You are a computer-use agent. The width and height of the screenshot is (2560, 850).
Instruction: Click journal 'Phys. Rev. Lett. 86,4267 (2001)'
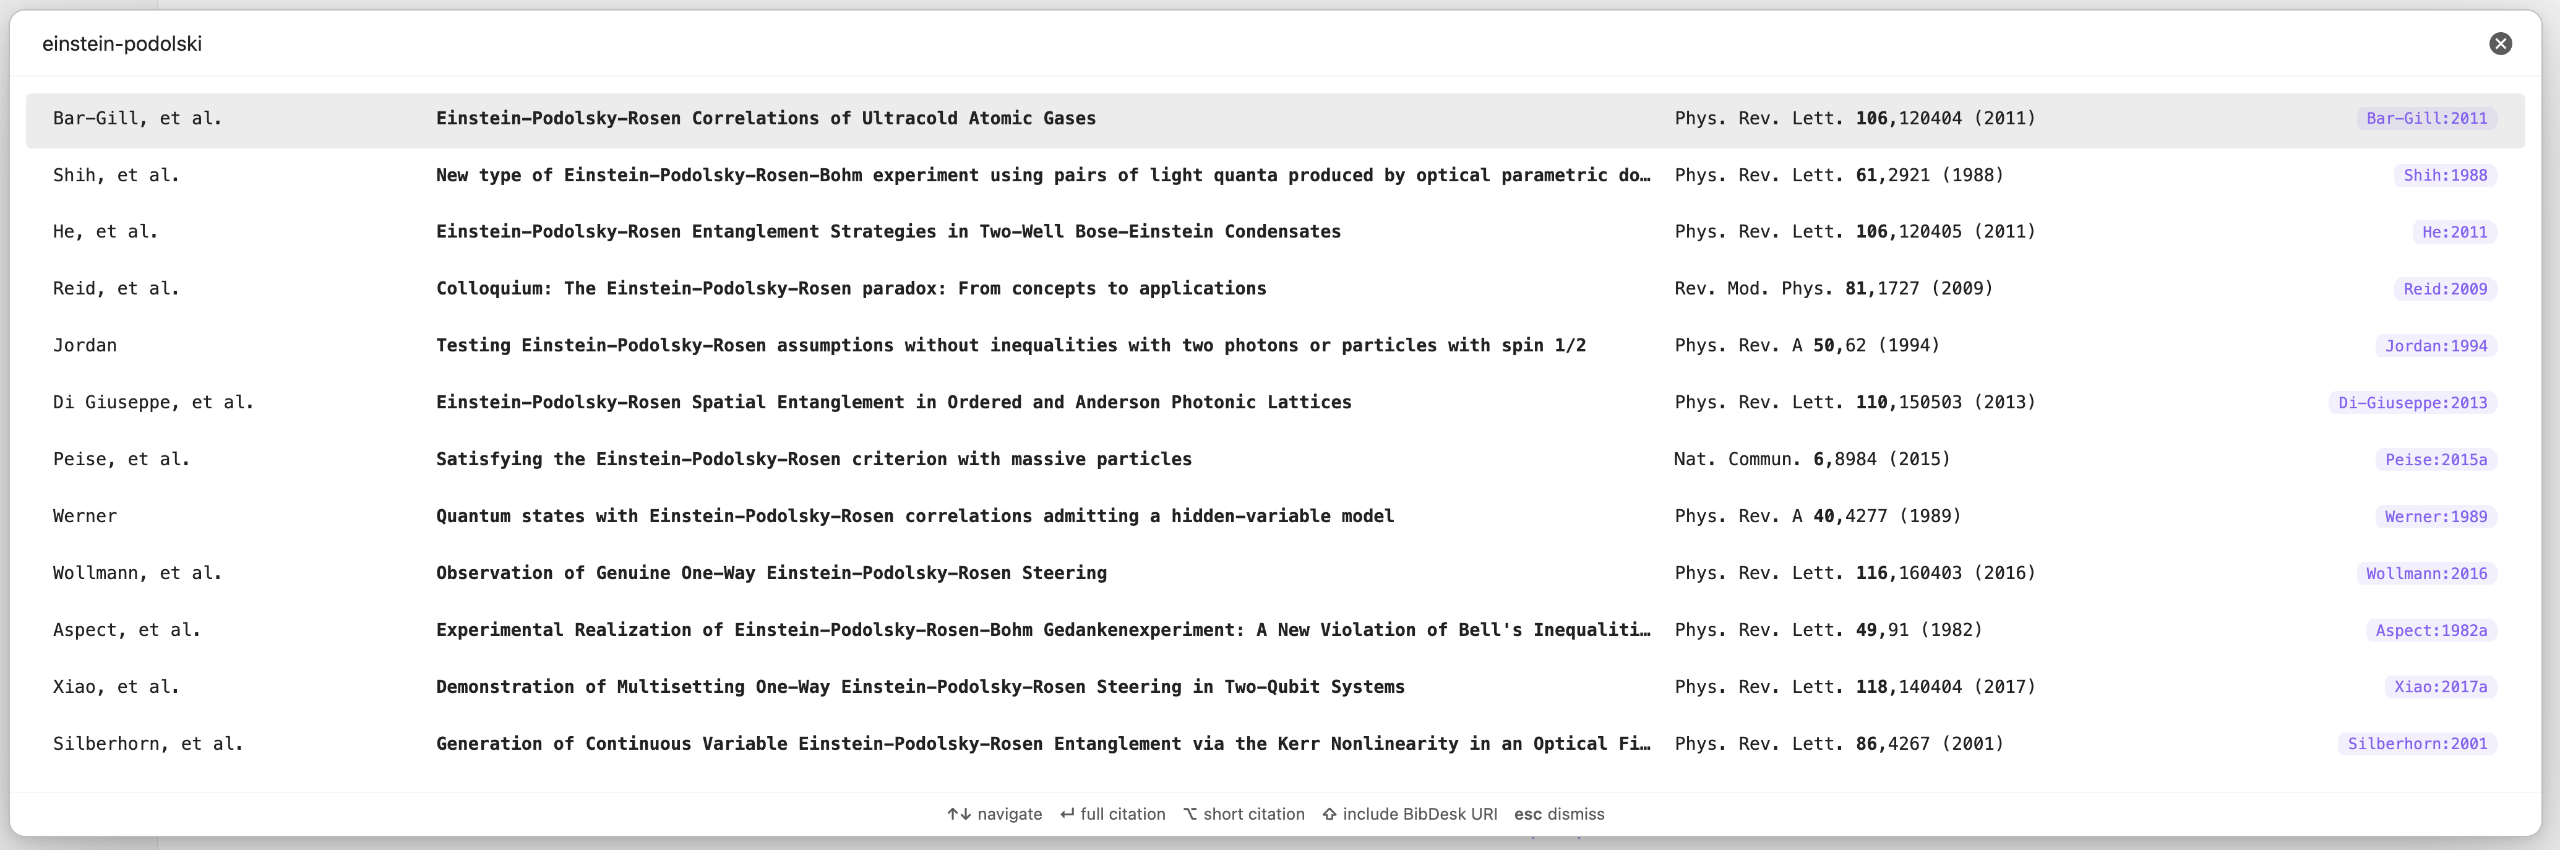point(1839,744)
